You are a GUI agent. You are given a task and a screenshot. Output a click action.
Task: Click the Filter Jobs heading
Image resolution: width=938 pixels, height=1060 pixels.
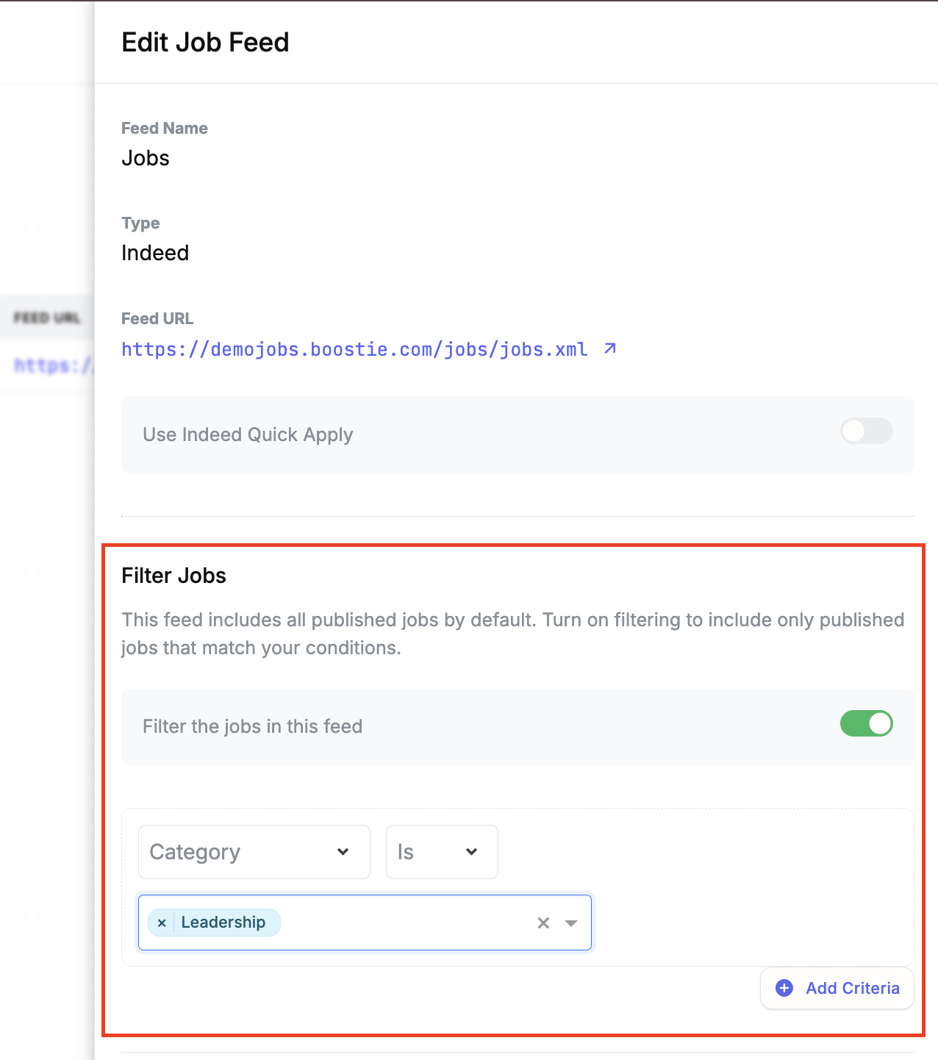(x=173, y=576)
